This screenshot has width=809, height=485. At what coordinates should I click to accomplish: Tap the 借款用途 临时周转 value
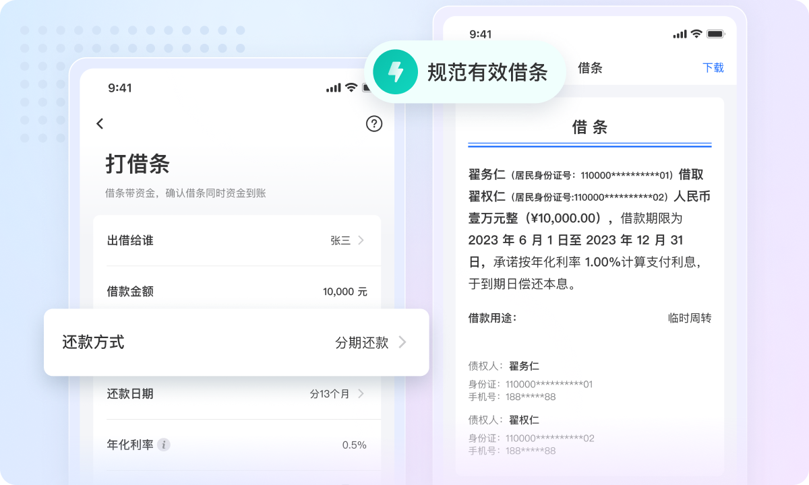689,318
